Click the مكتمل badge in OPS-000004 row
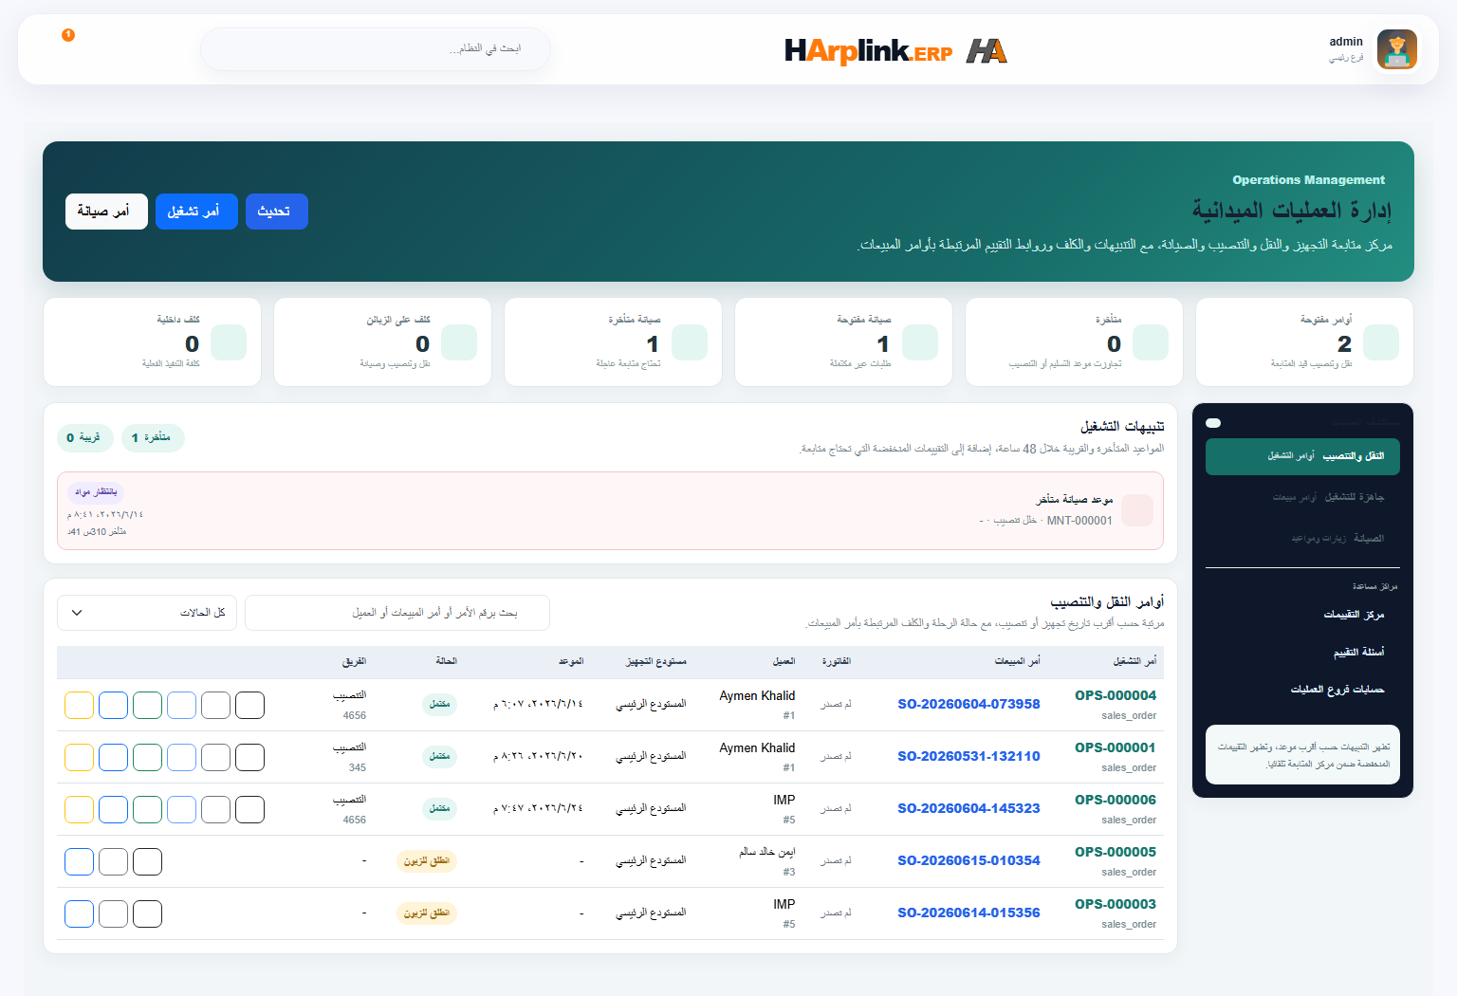This screenshot has height=996, width=1457. tap(439, 704)
